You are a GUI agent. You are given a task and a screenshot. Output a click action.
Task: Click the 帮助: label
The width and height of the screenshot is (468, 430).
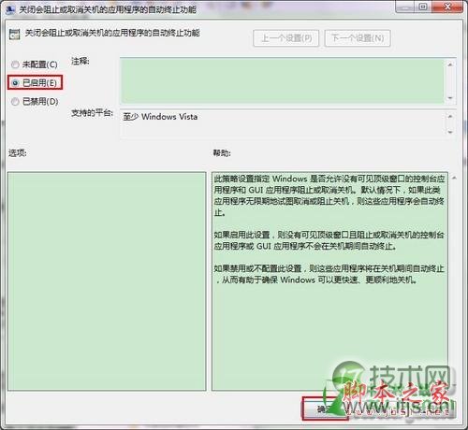click(x=222, y=153)
